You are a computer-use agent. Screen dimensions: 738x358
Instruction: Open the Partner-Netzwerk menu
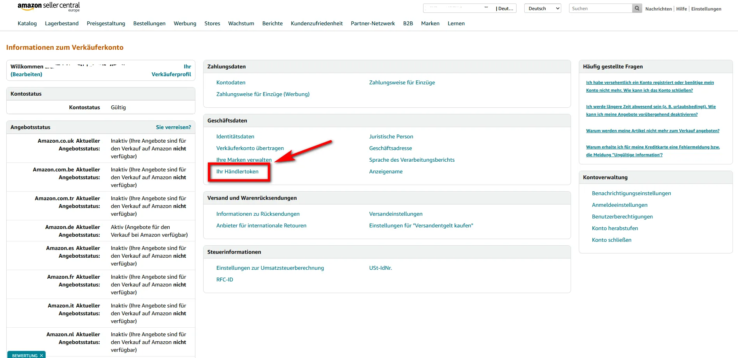tap(373, 23)
